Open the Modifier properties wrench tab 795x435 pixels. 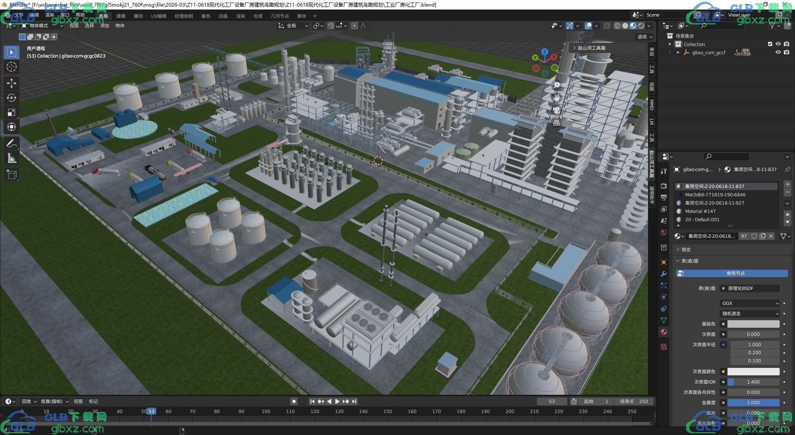[x=664, y=274]
